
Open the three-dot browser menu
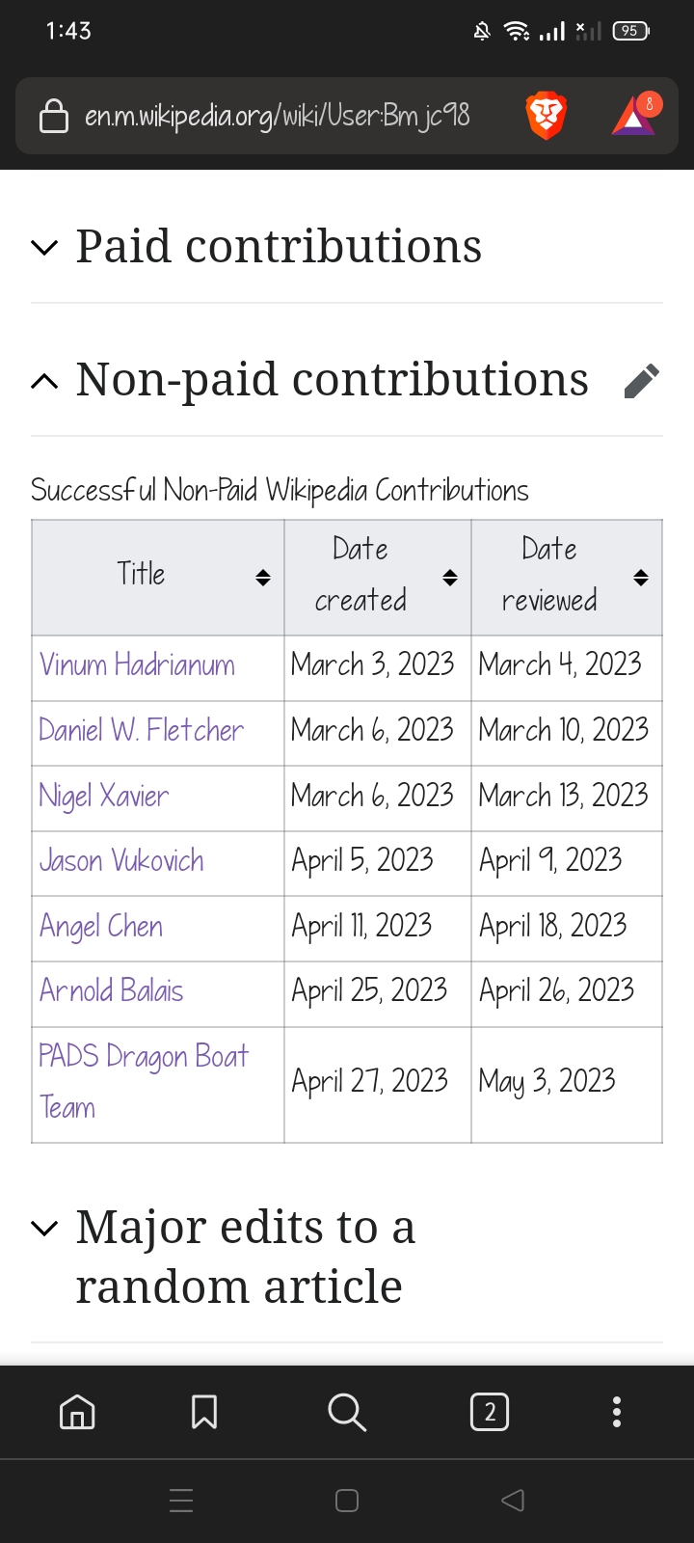(x=617, y=1412)
